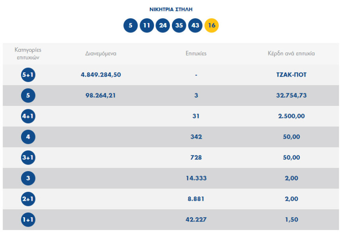Viewport: 343px width, 234px height.
Task: Click the 42.227 winners count
Action: (196, 220)
